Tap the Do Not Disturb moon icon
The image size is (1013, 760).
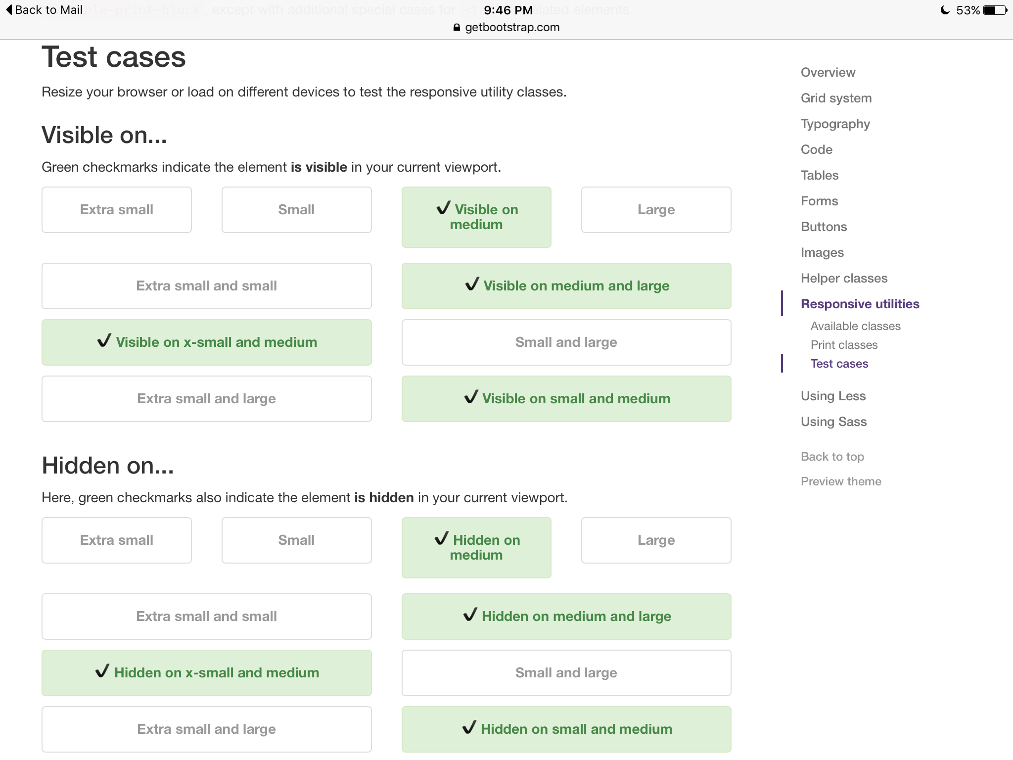click(x=945, y=10)
